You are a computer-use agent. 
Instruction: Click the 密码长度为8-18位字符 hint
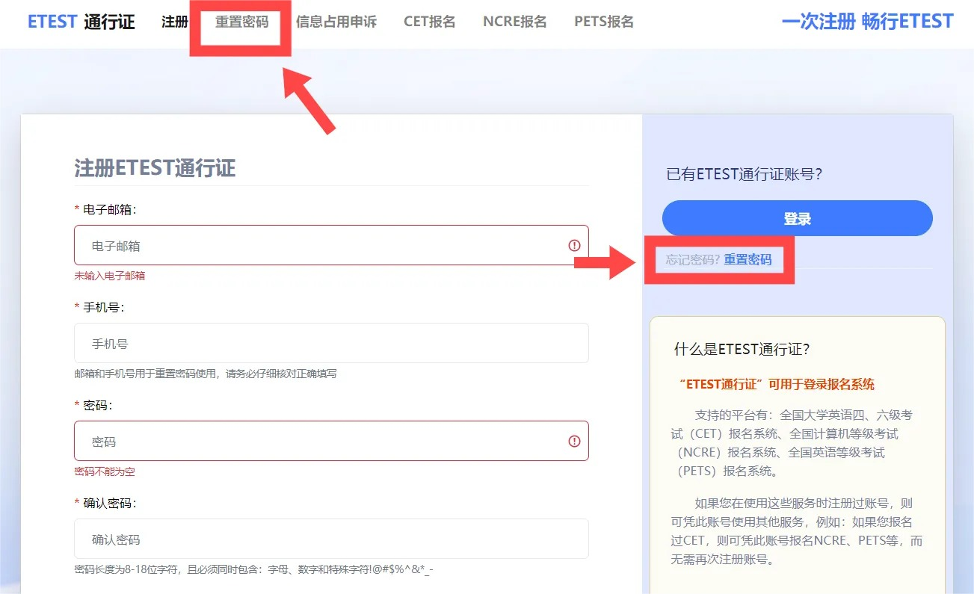pos(253,569)
